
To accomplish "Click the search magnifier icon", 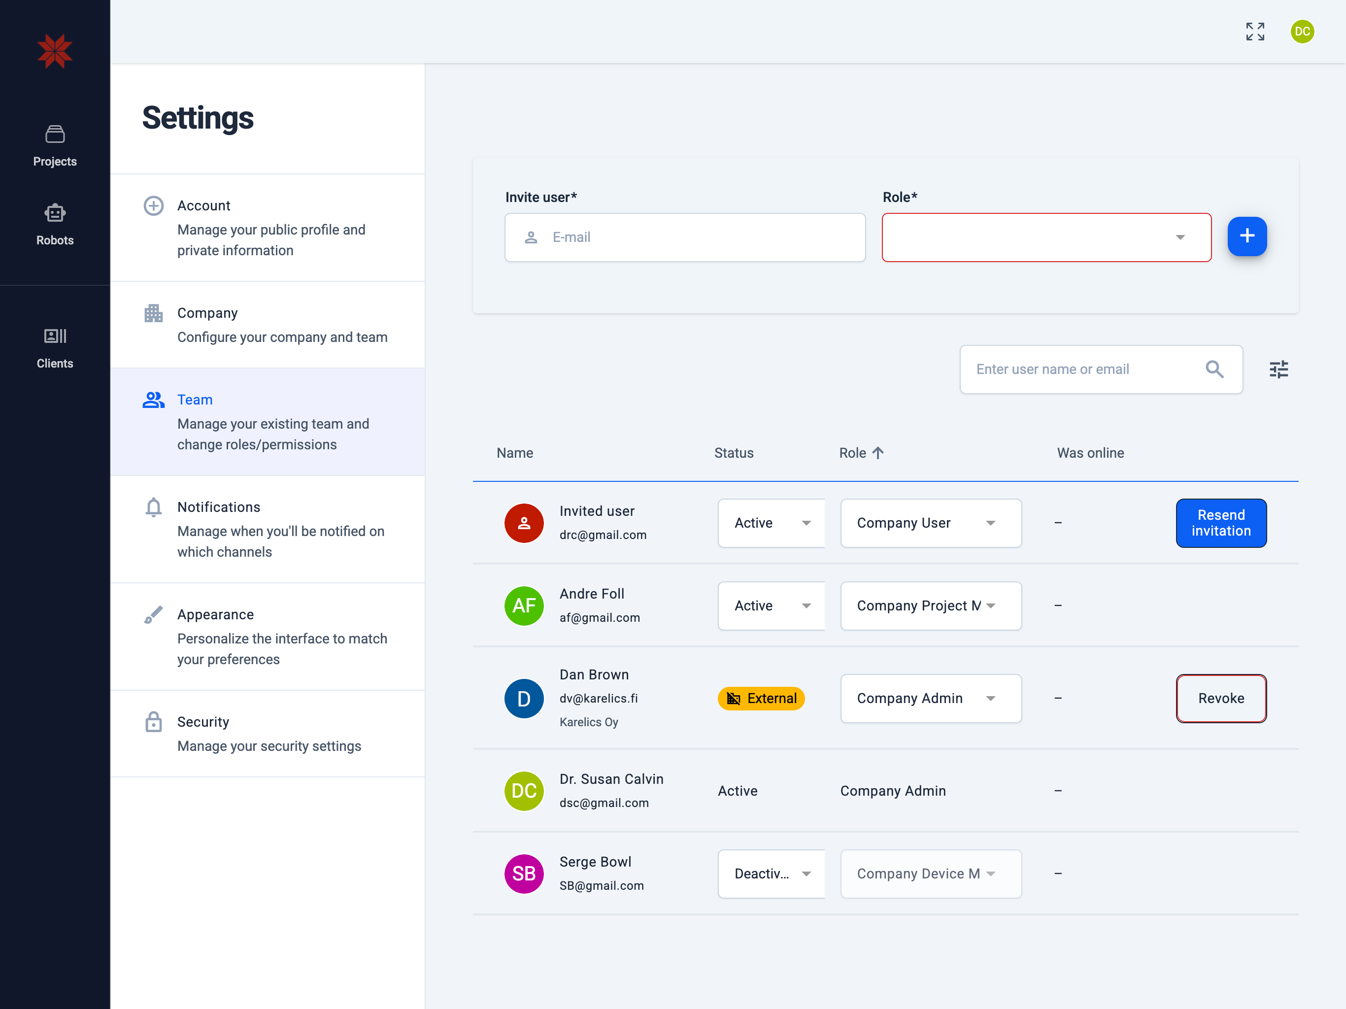I will pos(1214,370).
